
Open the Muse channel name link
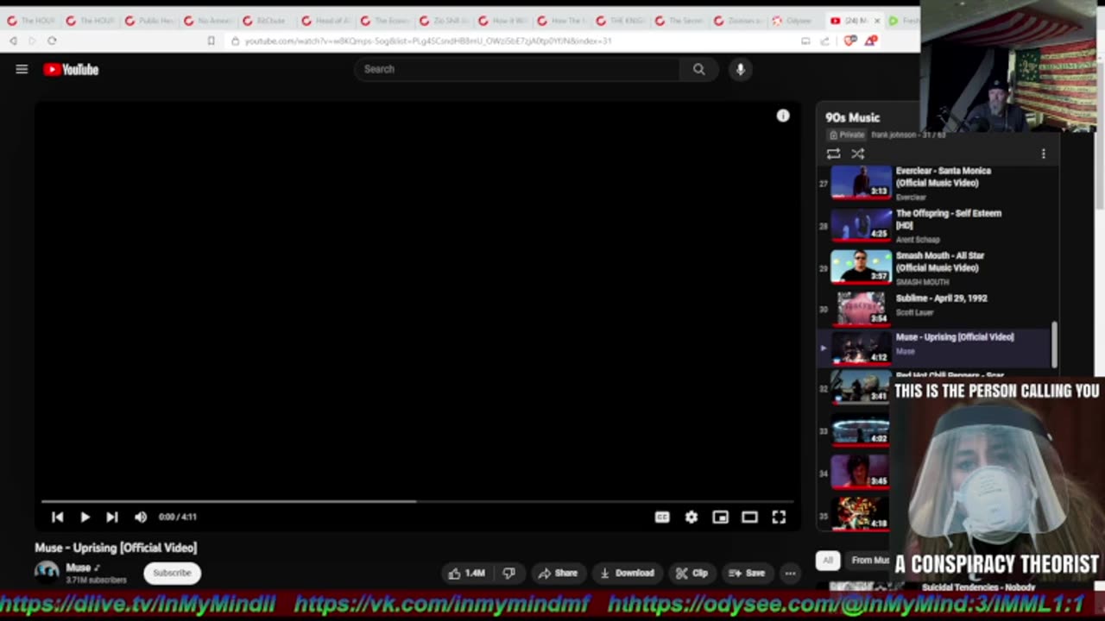pyautogui.click(x=78, y=568)
